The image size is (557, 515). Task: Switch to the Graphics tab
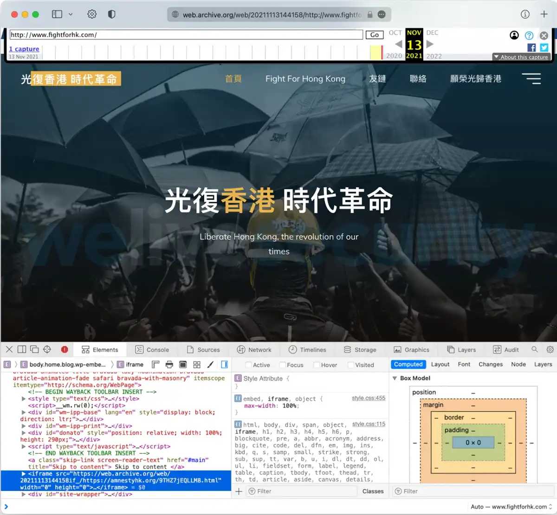click(411, 350)
